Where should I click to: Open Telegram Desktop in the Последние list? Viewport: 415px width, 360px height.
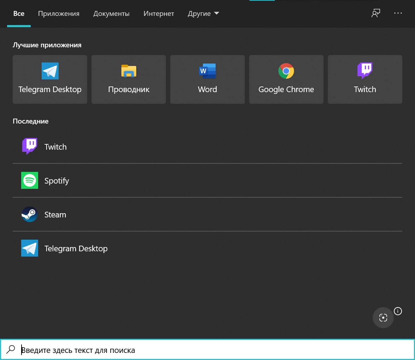(x=207, y=248)
